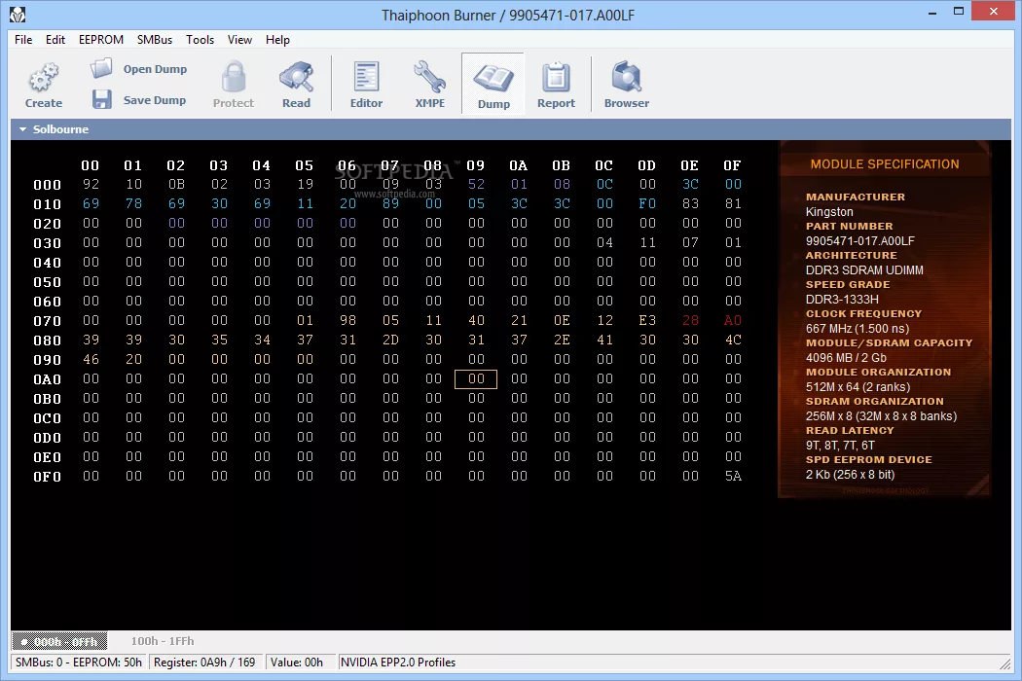Open the Edit menu
The height and width of the screenshot is (681, 1022).
[x=55, y=40]
